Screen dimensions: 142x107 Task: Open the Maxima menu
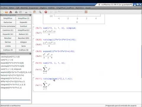[24, 8]
